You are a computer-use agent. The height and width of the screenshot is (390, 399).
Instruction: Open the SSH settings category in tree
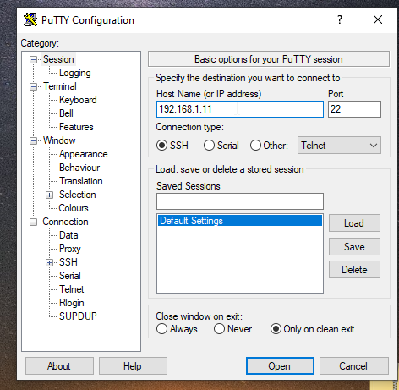[x=68, y=262]
